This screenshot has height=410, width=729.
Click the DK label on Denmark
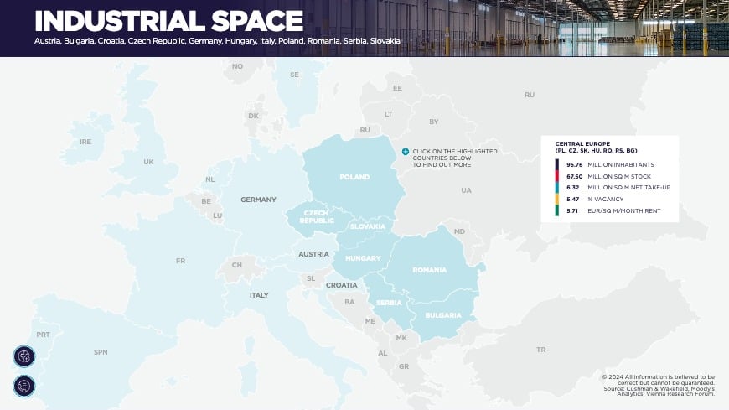coord(253,116)
